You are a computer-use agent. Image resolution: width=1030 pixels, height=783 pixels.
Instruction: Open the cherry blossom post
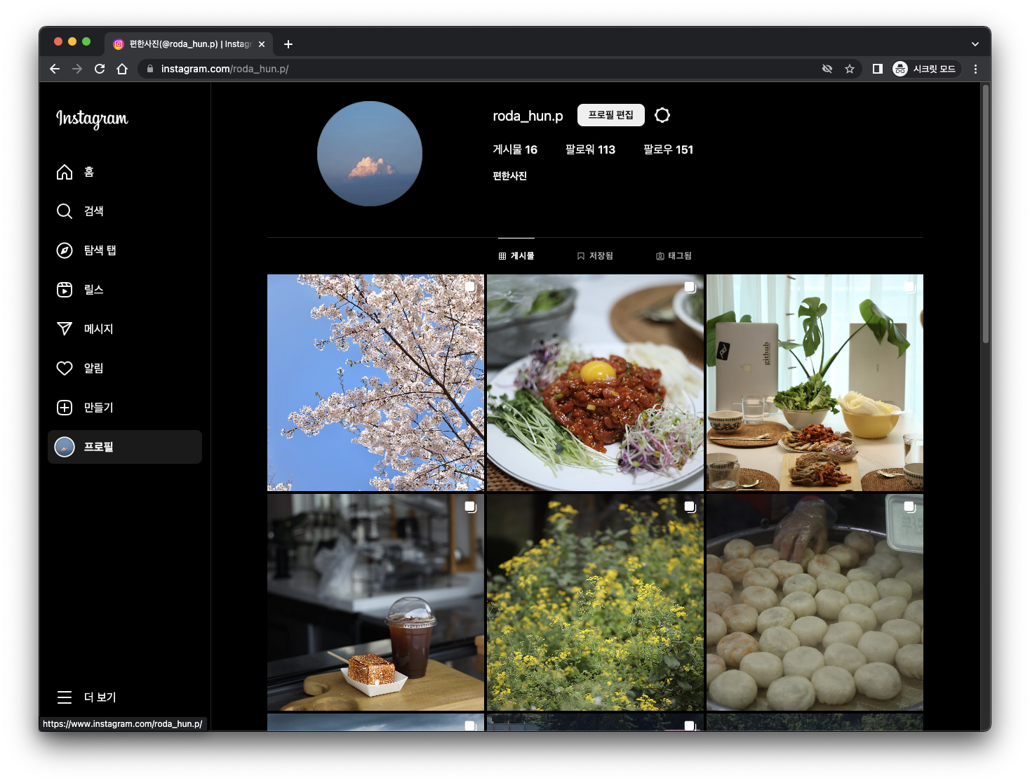[x=375, y=382]
